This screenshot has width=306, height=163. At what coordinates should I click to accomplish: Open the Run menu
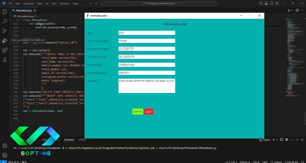54,3
